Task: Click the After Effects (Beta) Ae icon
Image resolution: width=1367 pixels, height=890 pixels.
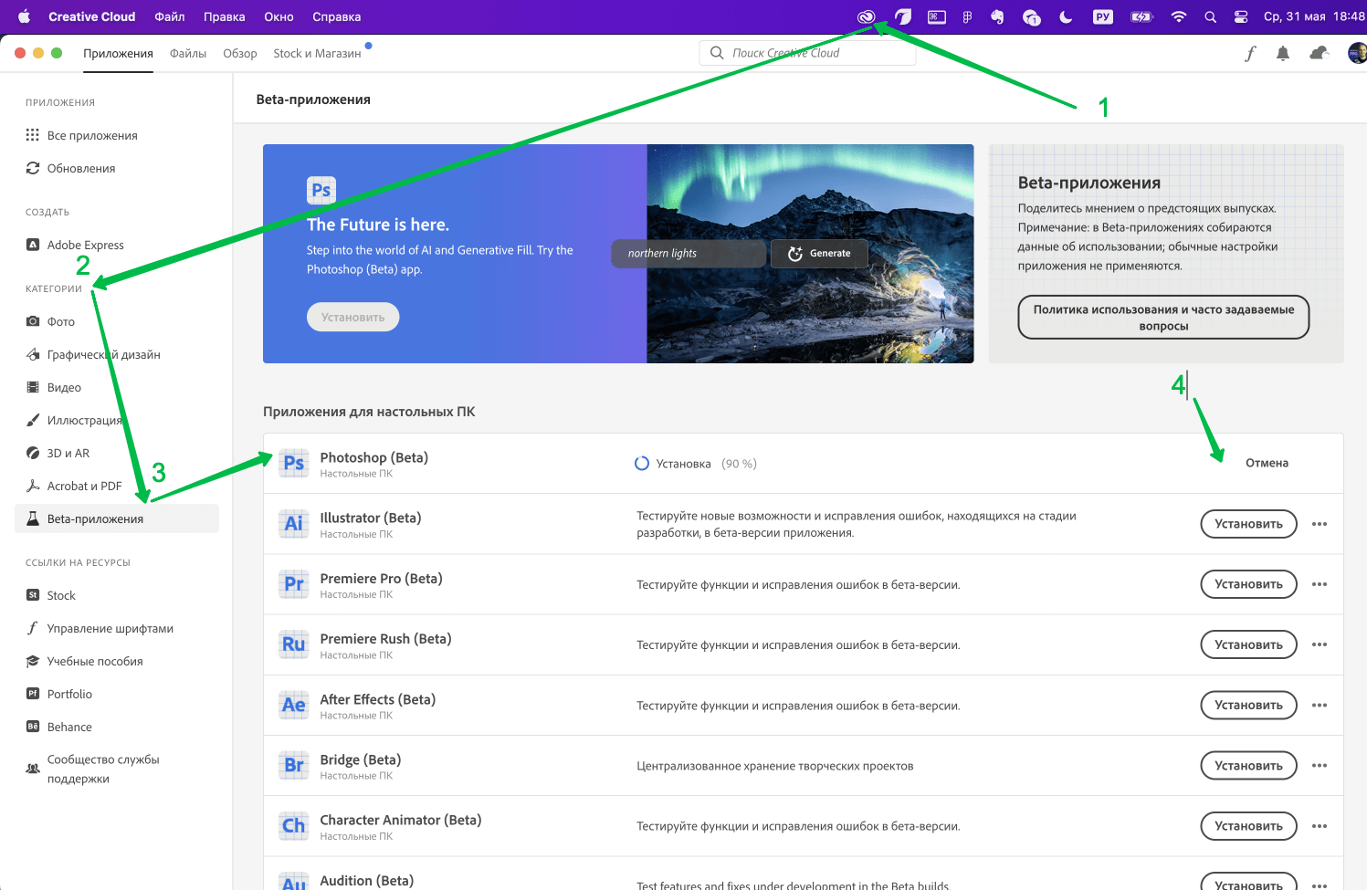Action: [x=294, y=705]
